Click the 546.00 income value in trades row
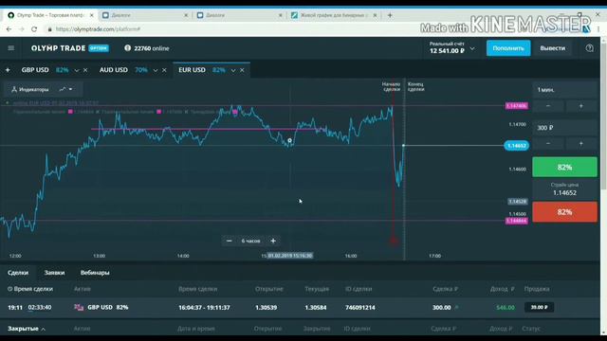The height and width of the screenshot is (341, 607). tap(506, 308)
